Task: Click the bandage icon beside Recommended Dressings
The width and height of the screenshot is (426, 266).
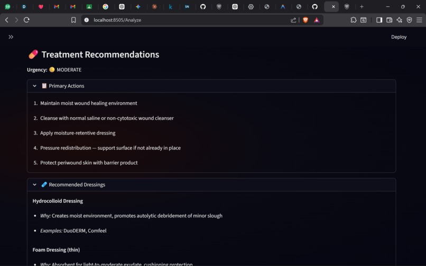Action: [44, 185]
